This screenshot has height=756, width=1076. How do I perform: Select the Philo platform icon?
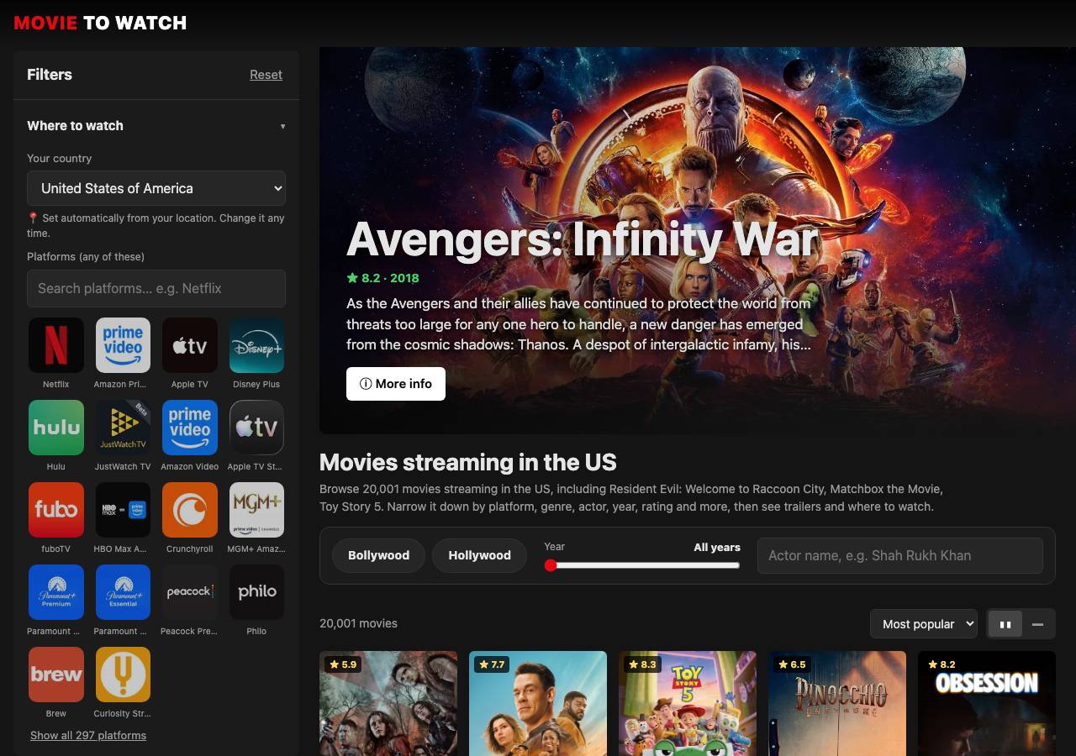(256, 592)
